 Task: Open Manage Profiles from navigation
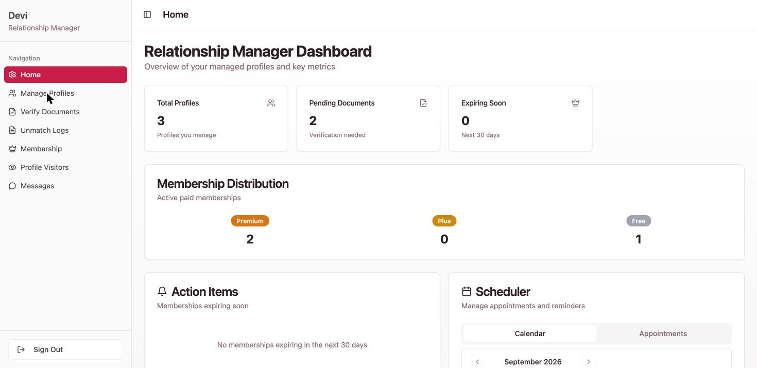coord(65,93)
